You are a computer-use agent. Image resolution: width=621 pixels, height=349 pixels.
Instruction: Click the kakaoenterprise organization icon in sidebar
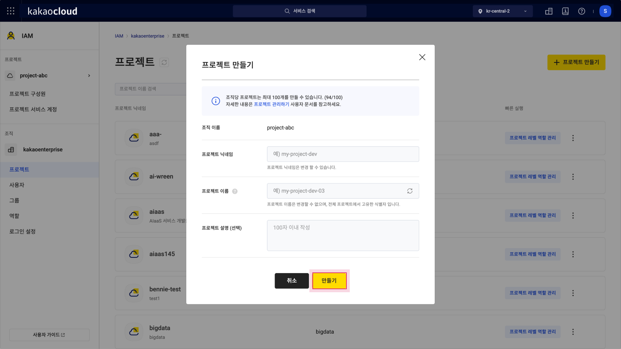tap(11, 149)
